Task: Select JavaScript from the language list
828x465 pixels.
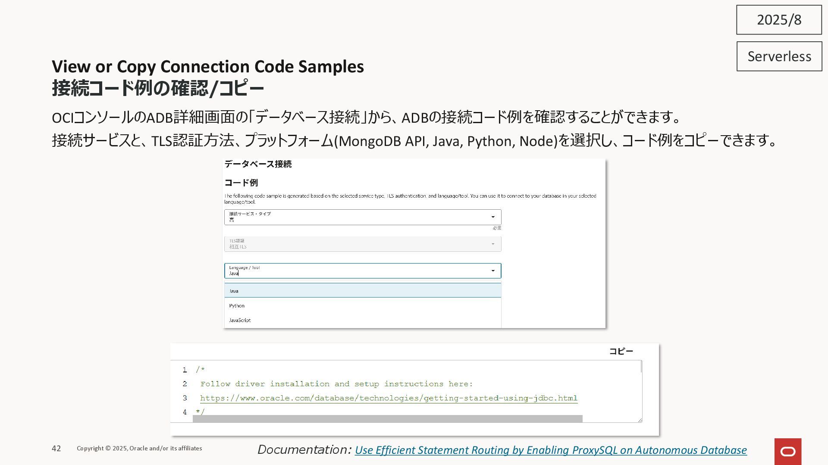Action: pos(363,320)
